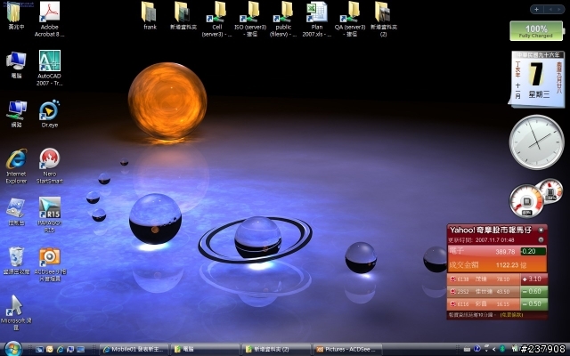Select the Microsoft 滑鼠 mouse shortcut
Screen dimensions: 570x356
16,312
